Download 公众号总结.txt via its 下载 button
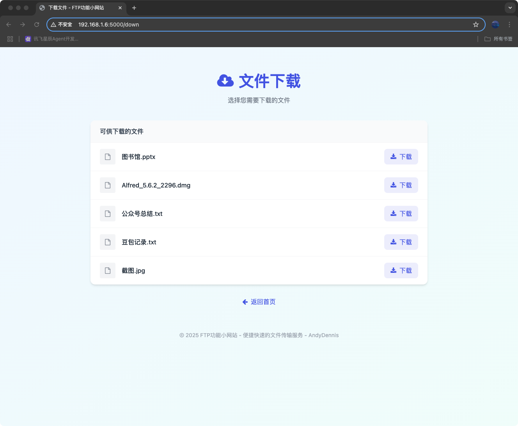Image resolution: width=518 pixels, height=426 pixels. 401,213
